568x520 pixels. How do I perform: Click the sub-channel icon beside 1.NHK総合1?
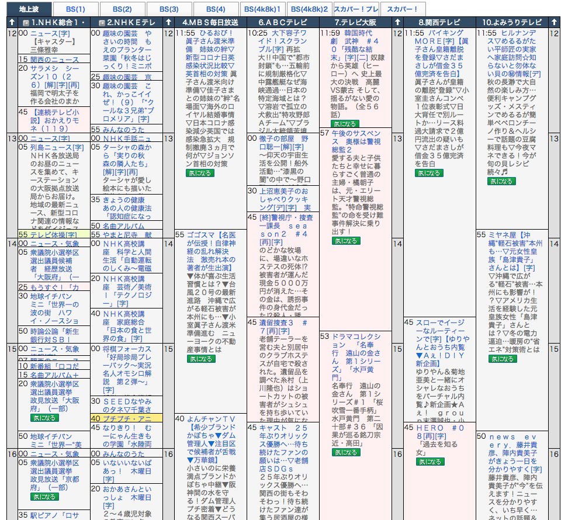pyautogui.click(x=26, y=23)
